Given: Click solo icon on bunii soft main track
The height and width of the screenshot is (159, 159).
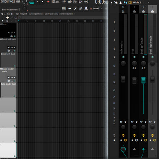Looking at the screenshot, I should click(12, 47).
